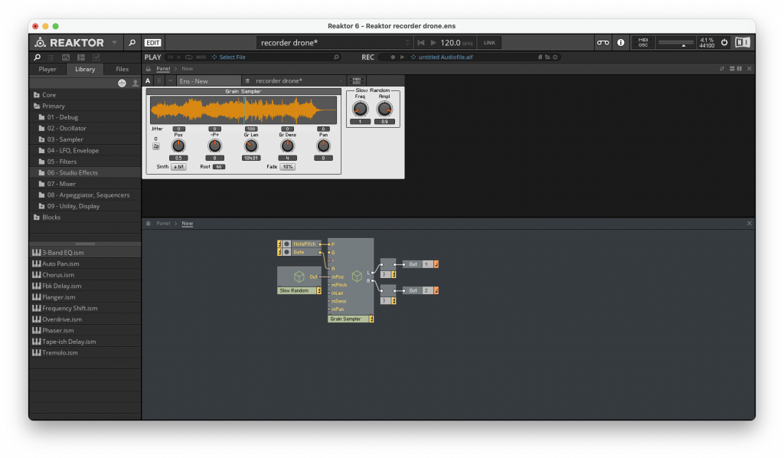Click the recorder record button

(393, 57)
